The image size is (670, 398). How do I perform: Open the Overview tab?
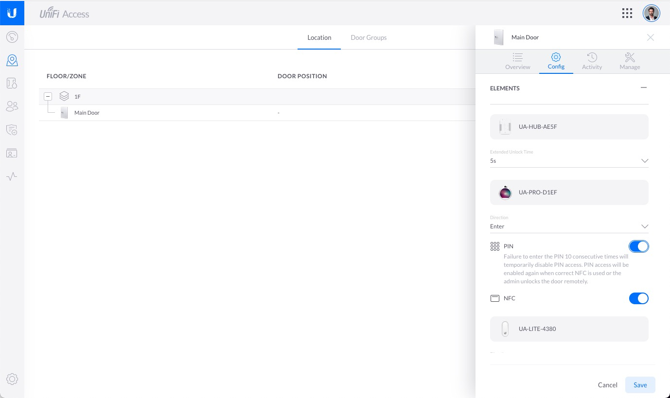click(x=517, y=62)
